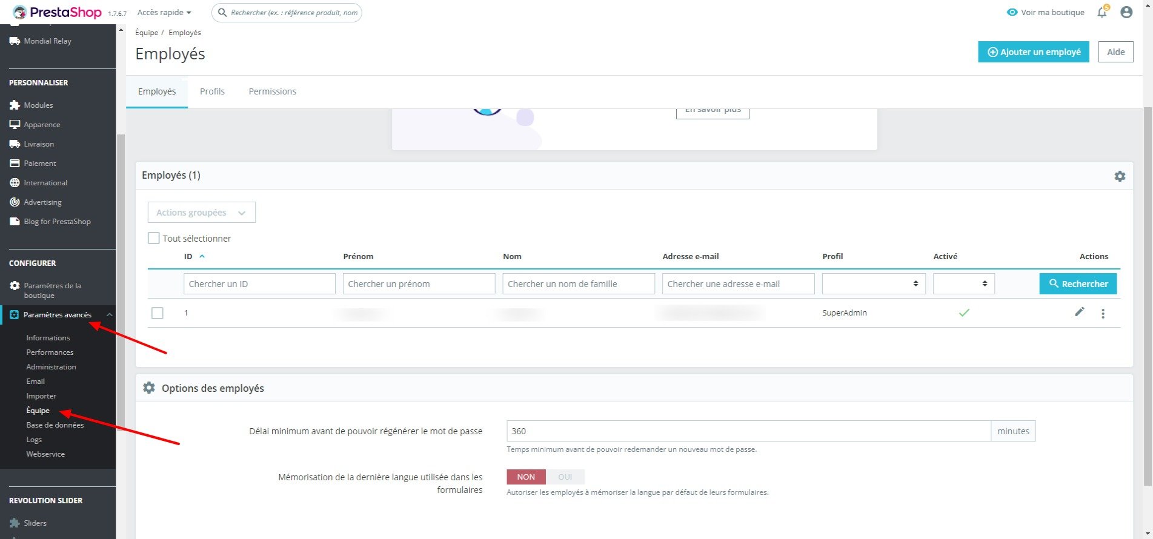Open the Actions groupées dropdown
This screenshot has width=1153, height=539.
[x=202, y=213]
